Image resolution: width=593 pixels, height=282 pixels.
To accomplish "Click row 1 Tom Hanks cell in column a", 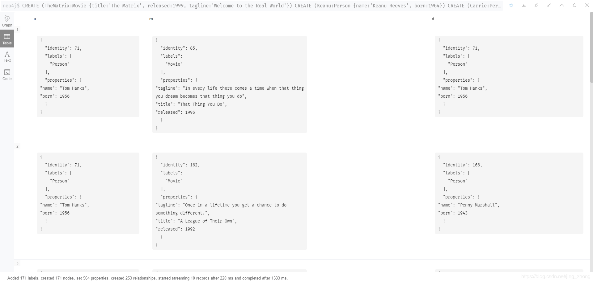I will [x=88, y=76].
